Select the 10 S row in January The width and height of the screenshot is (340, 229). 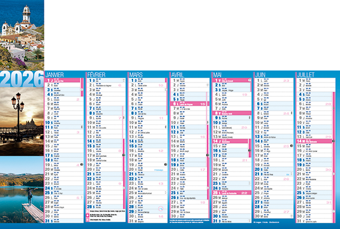click(x=64, y=123)
